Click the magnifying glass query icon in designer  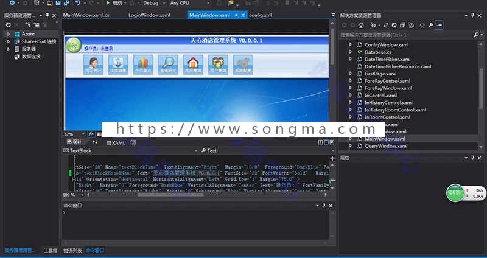pos(168,65)
